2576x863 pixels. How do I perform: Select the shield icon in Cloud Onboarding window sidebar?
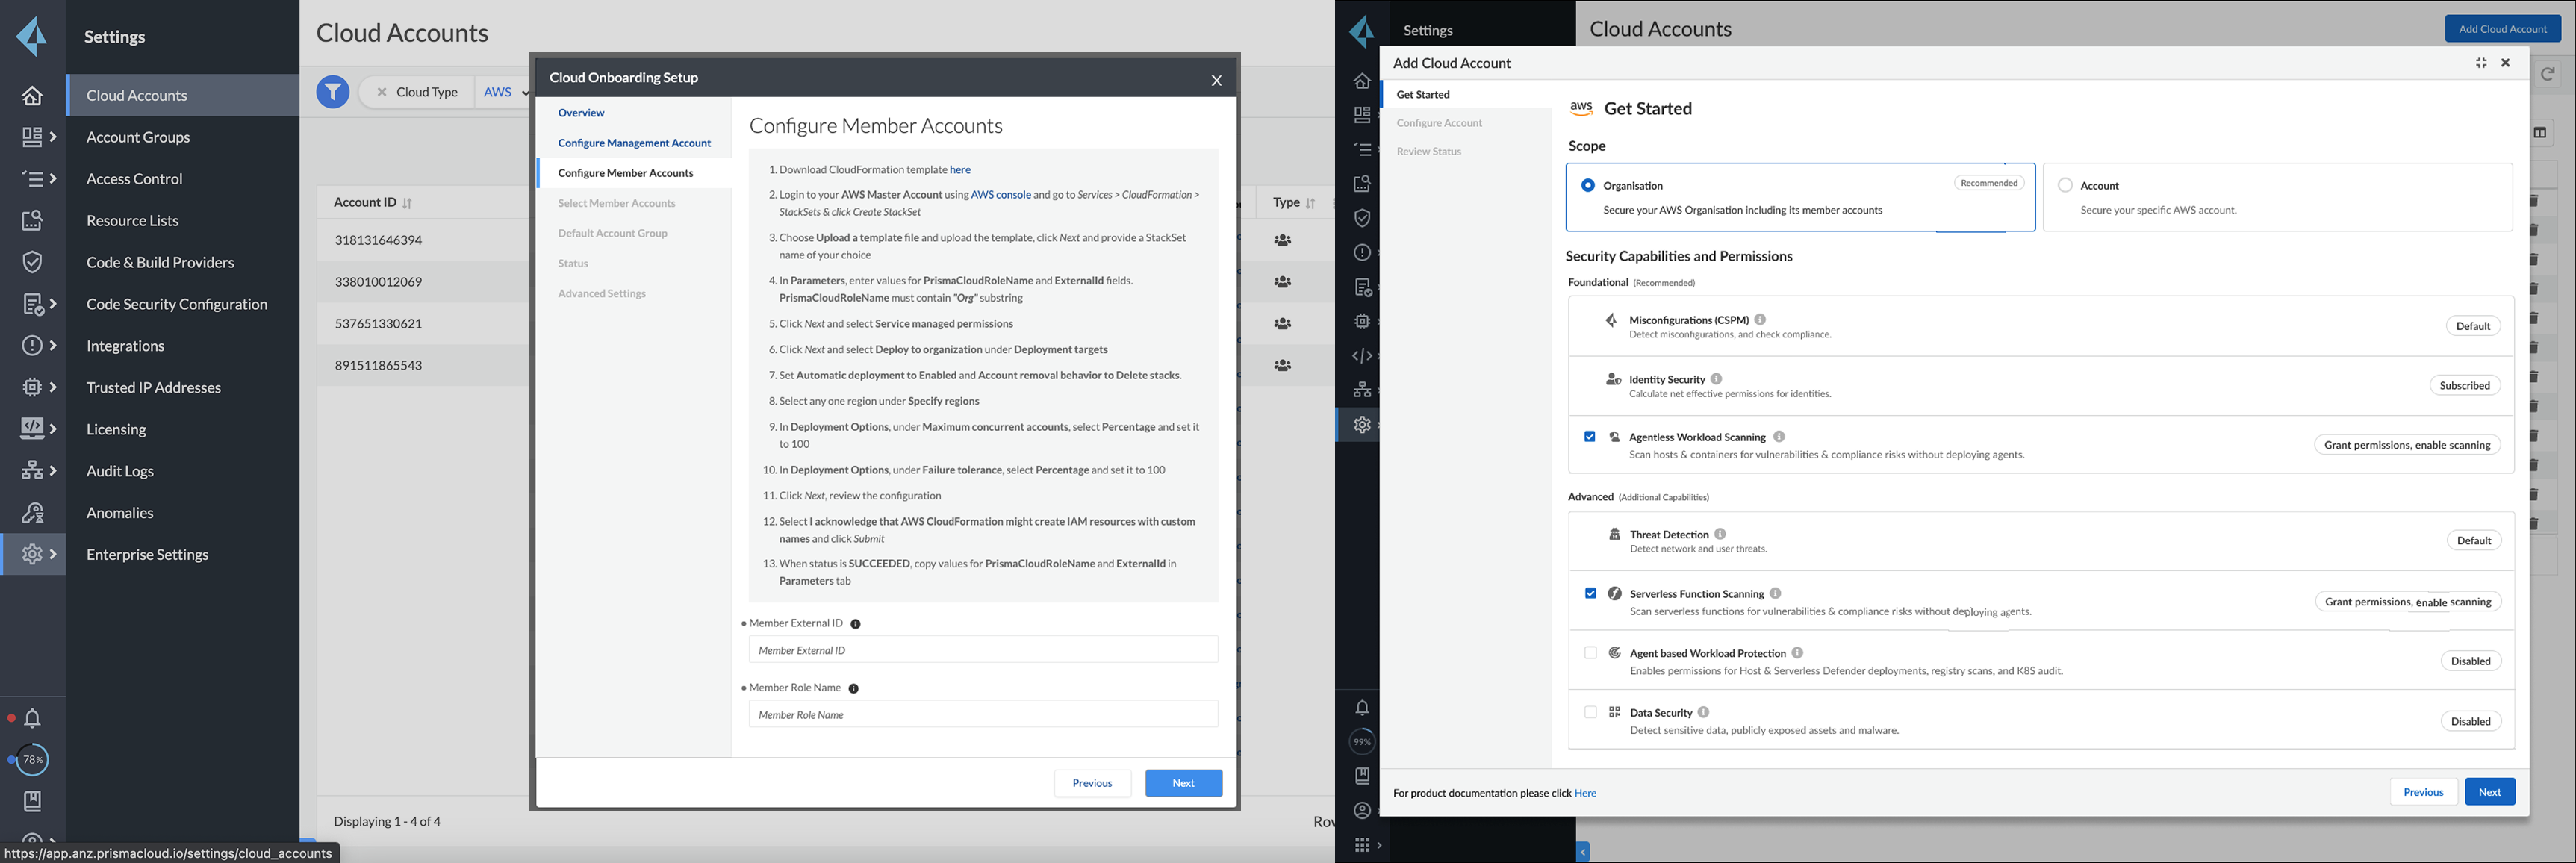click(x=32, y=262)
